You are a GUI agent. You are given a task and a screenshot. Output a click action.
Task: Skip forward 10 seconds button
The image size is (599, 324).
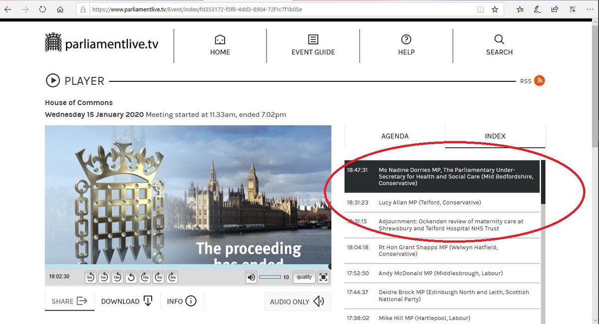pyautogui.click(x=145, y=277)
